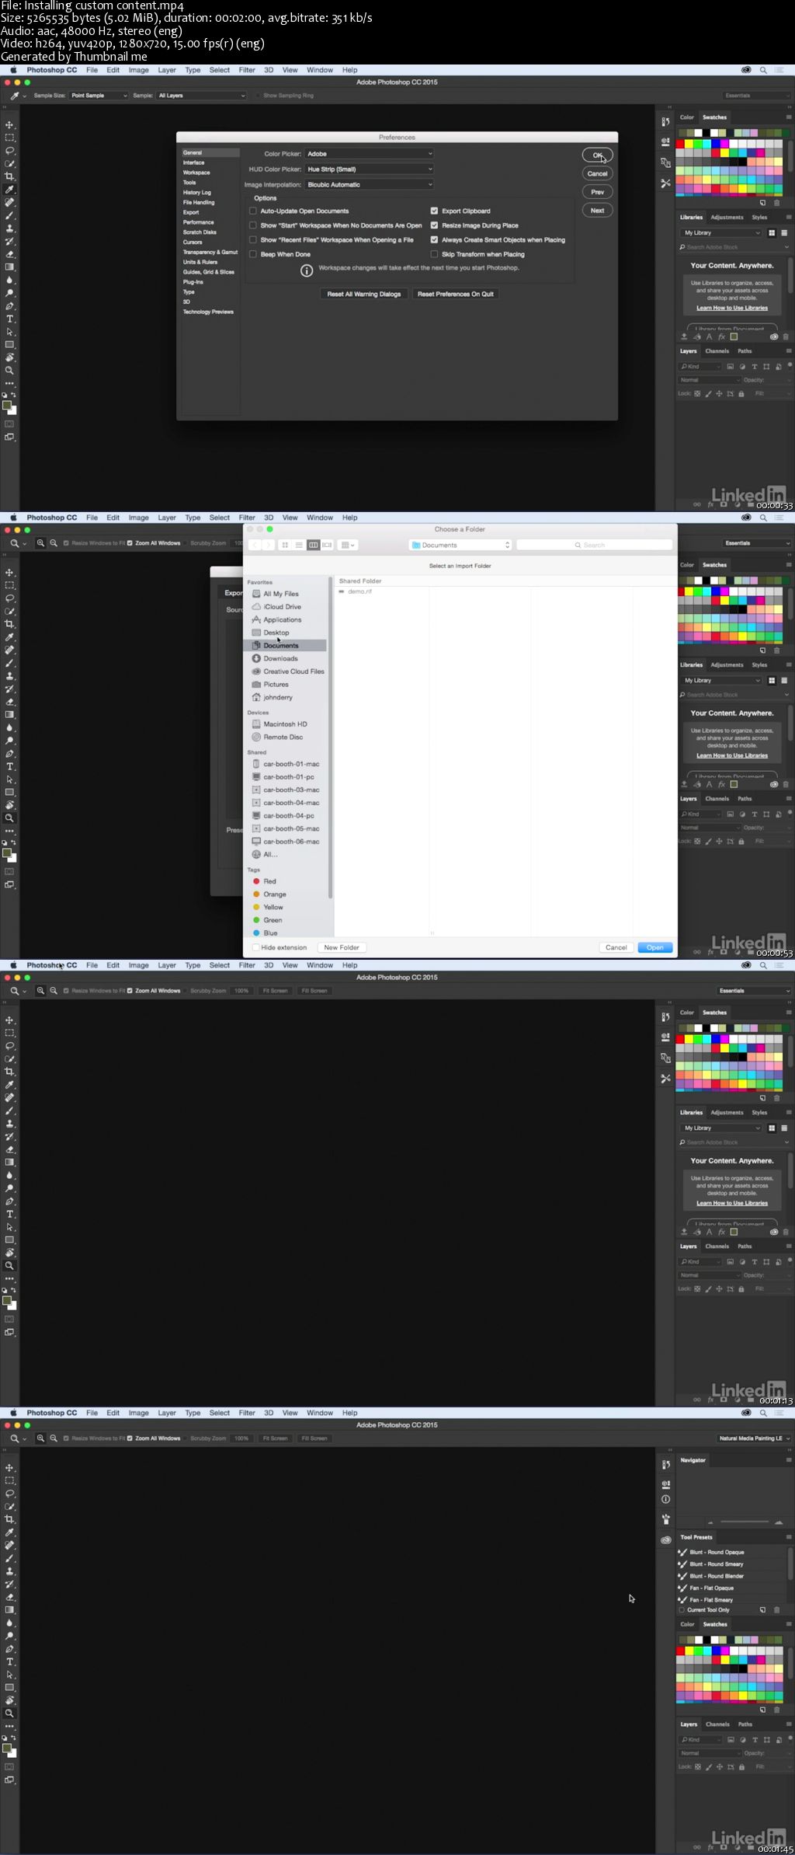The height and width of the screenshot is (1855, 795).
Task: Select Type tool in the Preferences dialog frame
Action: point(10,319)
